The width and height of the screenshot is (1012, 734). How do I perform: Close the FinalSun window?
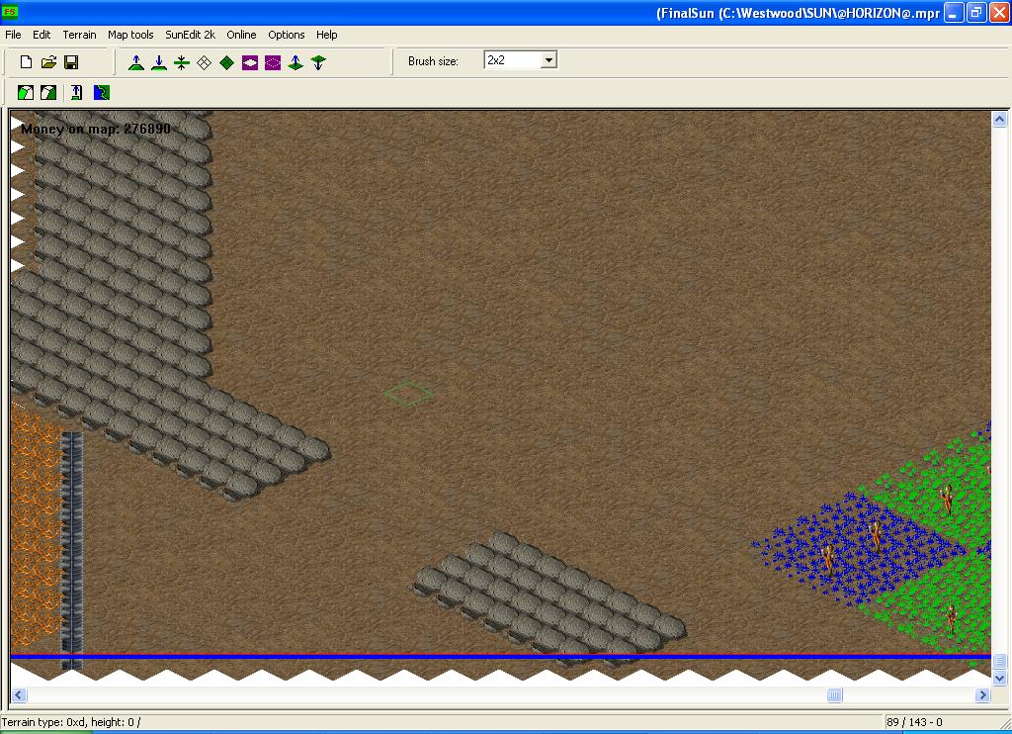[998, 12]
